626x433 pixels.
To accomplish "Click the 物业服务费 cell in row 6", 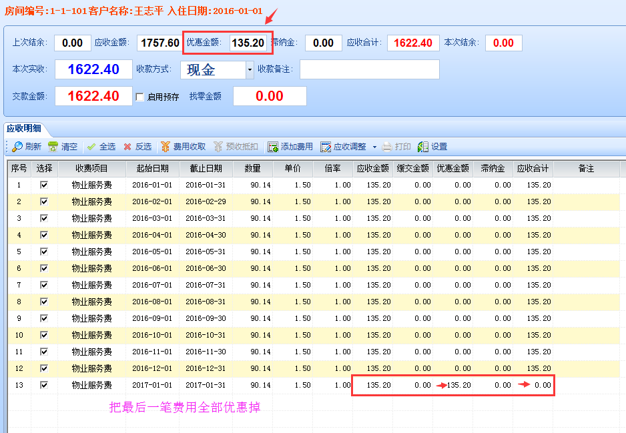I will click(92, 268).
